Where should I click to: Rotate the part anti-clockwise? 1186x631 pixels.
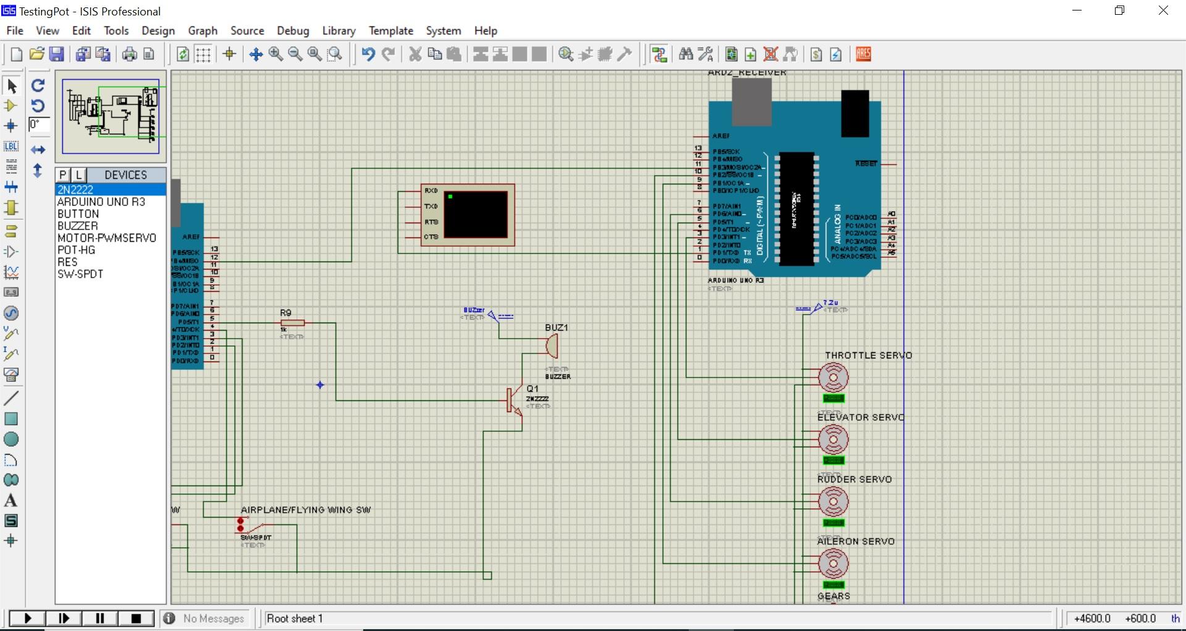(x=38, y=105)
